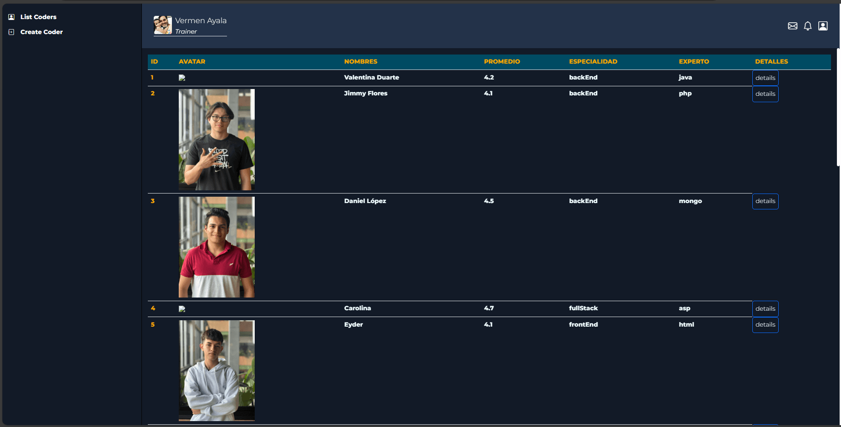
Task: Click Eyder's avatar photo
Action: pos(217,371)
